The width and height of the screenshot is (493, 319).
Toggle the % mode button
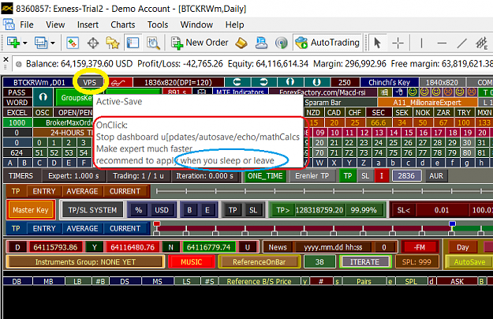pos(139,210)
